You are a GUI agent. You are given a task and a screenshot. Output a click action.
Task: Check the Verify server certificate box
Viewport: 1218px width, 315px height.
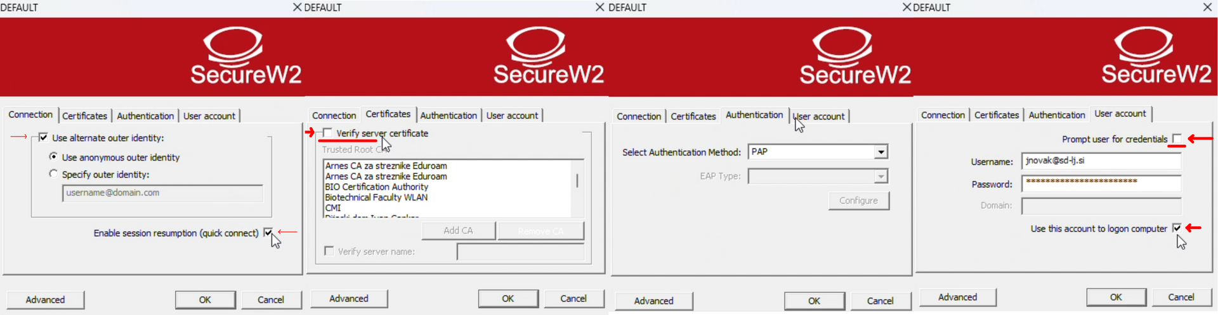[x=327, y=133]
